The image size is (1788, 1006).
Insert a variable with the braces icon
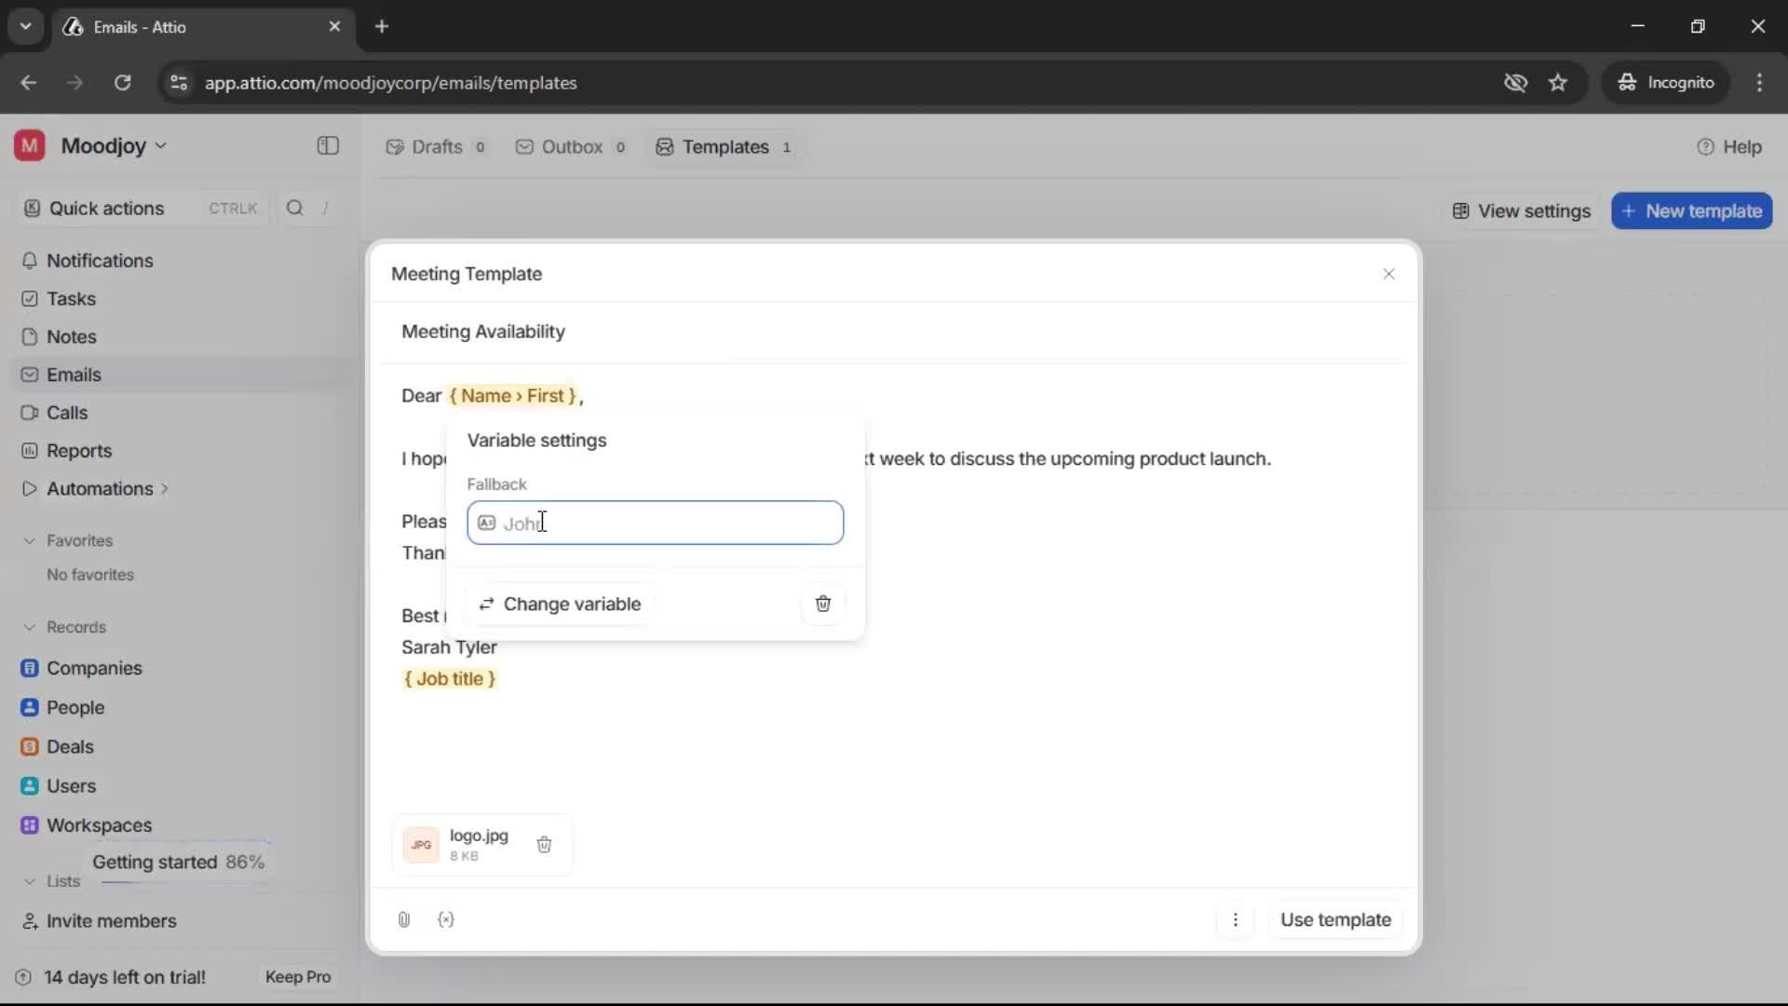point(446,919)
